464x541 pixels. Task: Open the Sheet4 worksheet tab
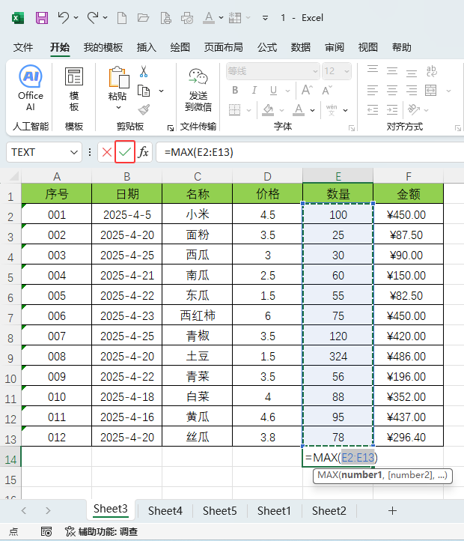click(165, 510)
